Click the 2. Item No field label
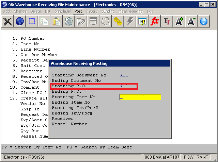Viewport: 218px width, 162px height. [26, 44]
